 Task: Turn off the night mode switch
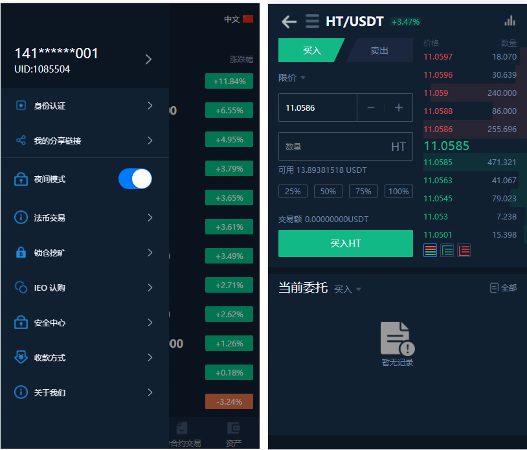coord(135,179)
